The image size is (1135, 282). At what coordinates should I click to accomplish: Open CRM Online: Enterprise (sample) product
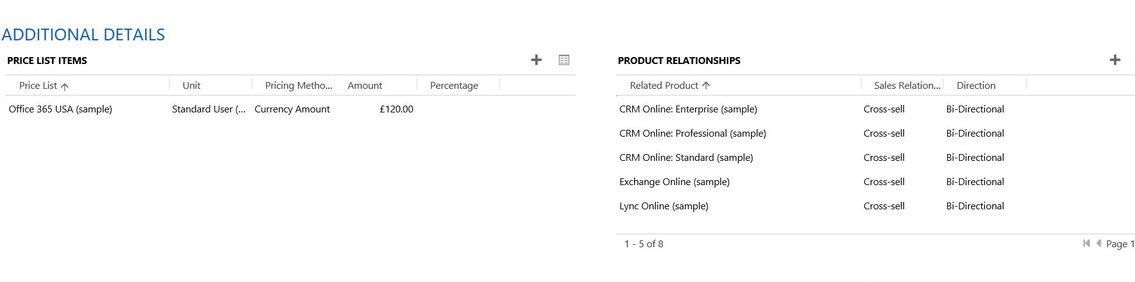(688, 109)
